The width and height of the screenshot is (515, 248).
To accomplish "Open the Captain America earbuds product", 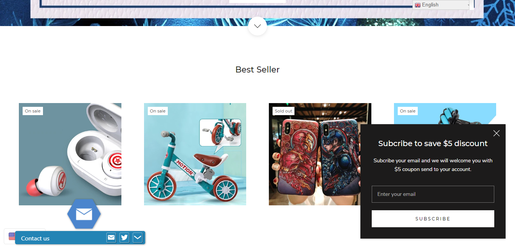I will click(70, 154).
